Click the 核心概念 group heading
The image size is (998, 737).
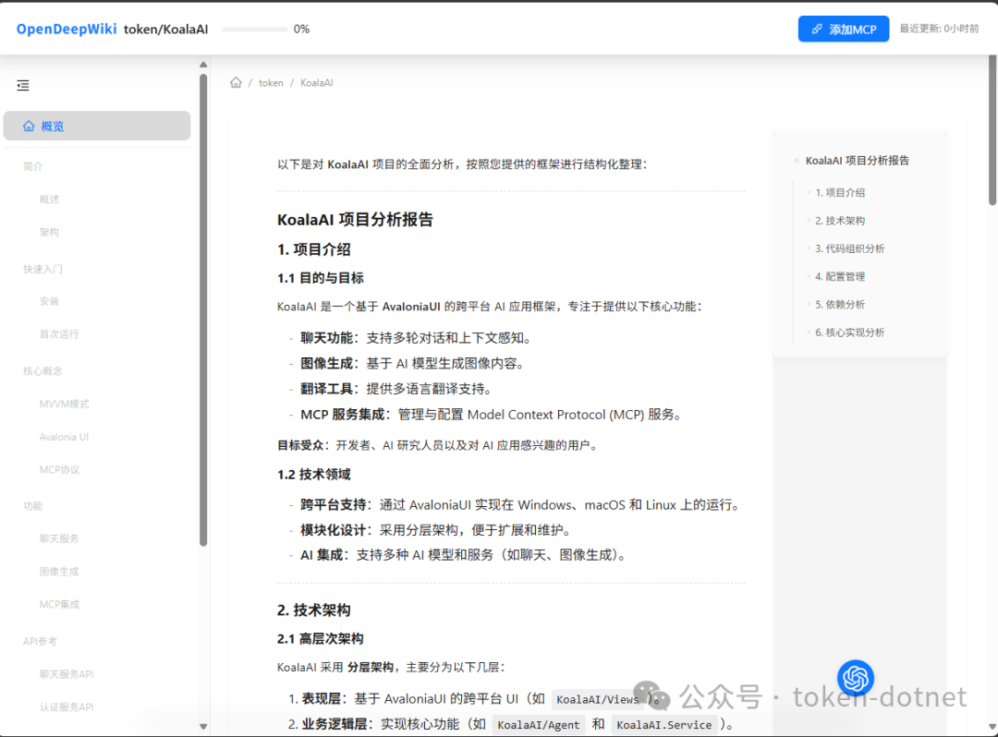[43, 370]
